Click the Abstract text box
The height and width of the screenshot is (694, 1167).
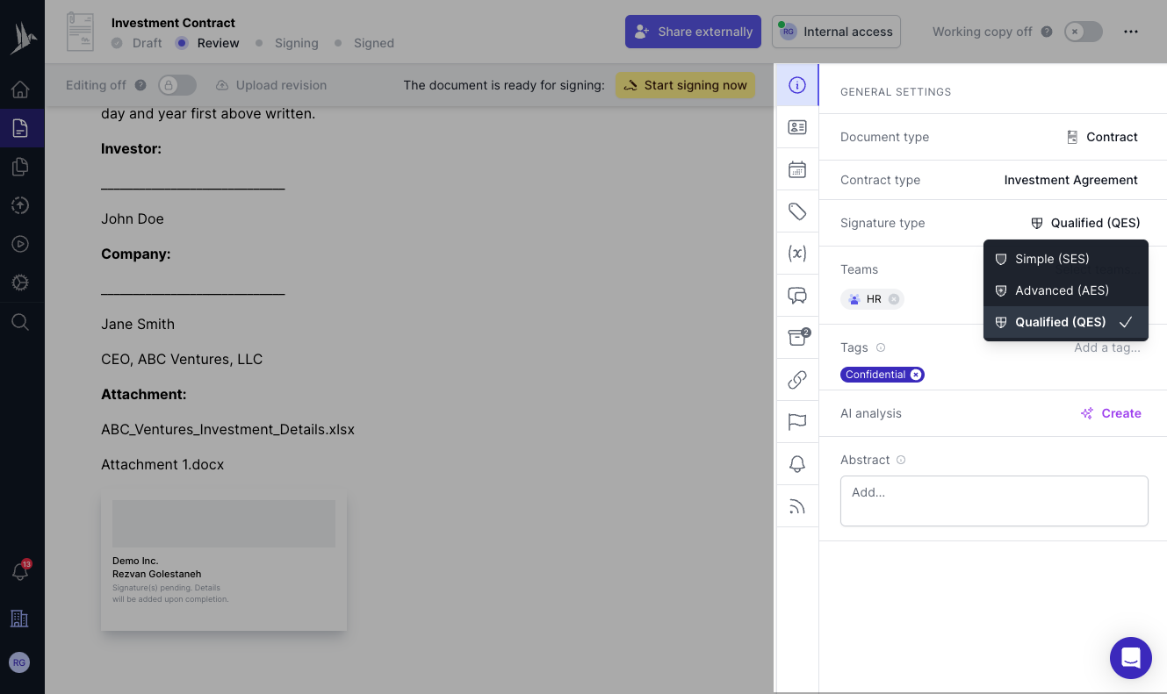point(994,501)
